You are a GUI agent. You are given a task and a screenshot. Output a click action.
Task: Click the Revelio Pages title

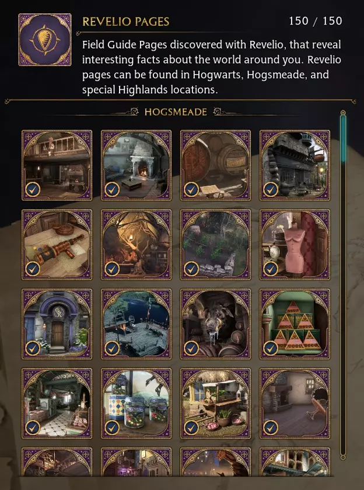[125, 22]
